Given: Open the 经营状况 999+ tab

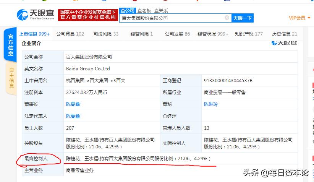Looking at the screenshot, I should [x=213, y=34].
